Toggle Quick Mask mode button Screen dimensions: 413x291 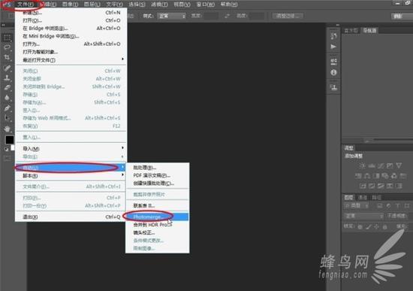(7, 158)
